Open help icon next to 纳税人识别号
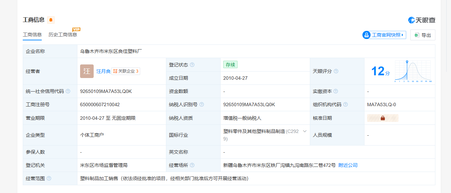 [202, 104]
